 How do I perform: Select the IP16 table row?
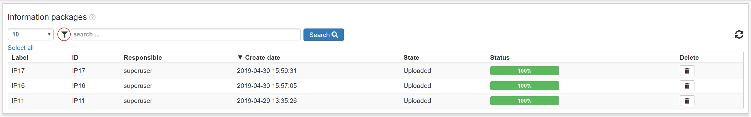pyautogui.click(x=376, y=86)
